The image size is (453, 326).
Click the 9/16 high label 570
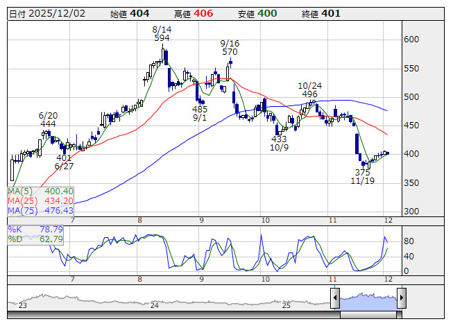230,51
